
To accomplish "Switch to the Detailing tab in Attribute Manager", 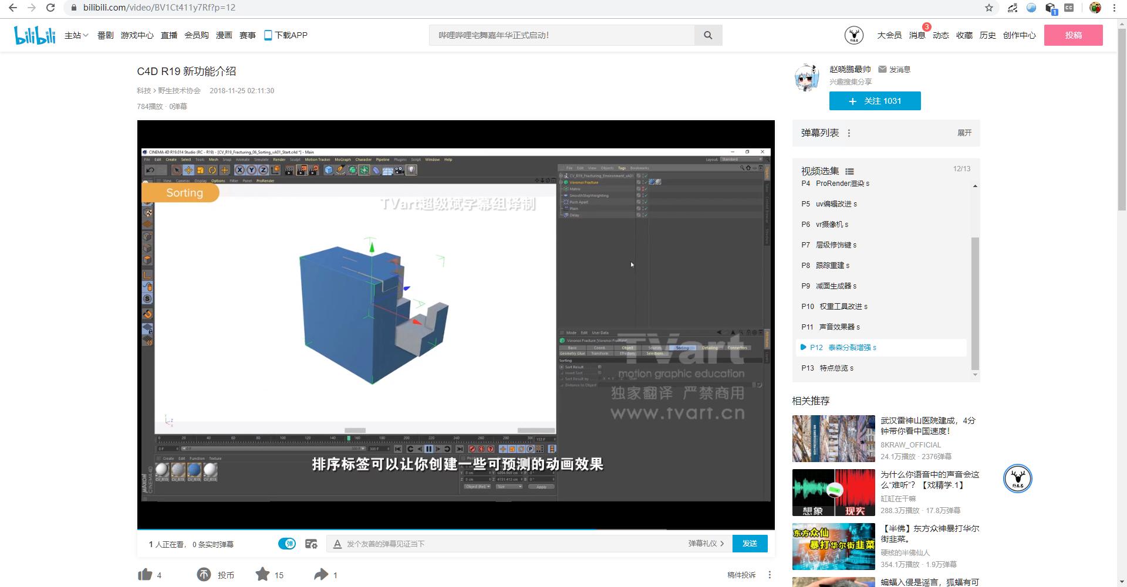I will click(x=710, y=348).
